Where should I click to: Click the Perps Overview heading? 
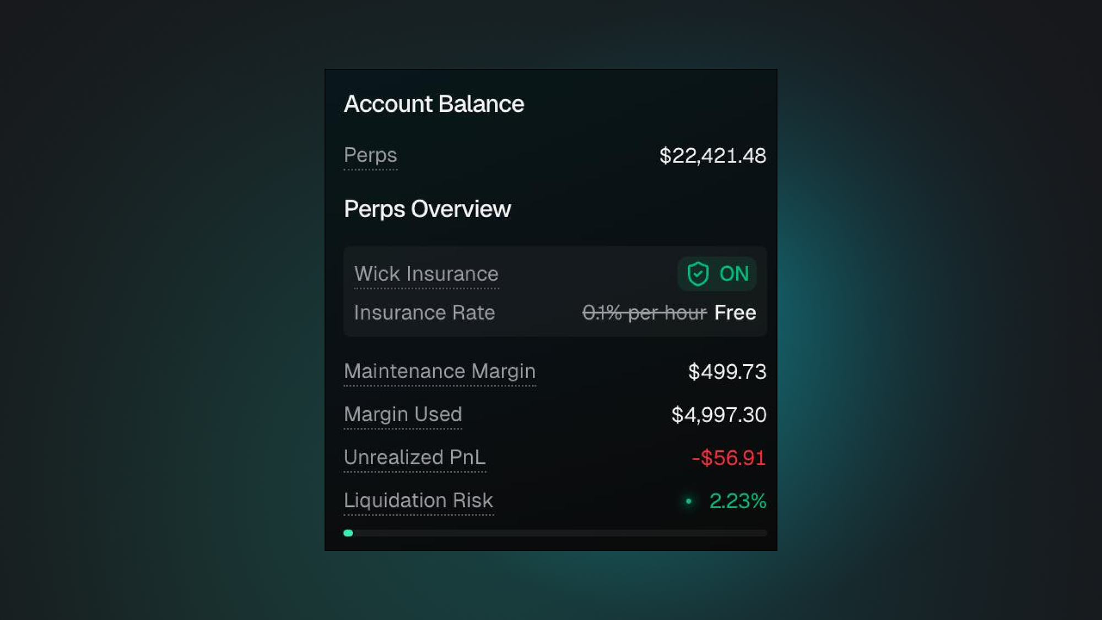point(428,209)
